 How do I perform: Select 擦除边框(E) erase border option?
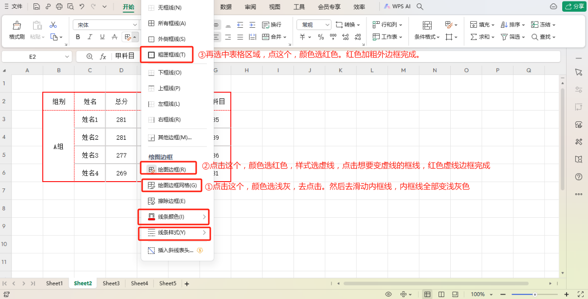(177, 201)
